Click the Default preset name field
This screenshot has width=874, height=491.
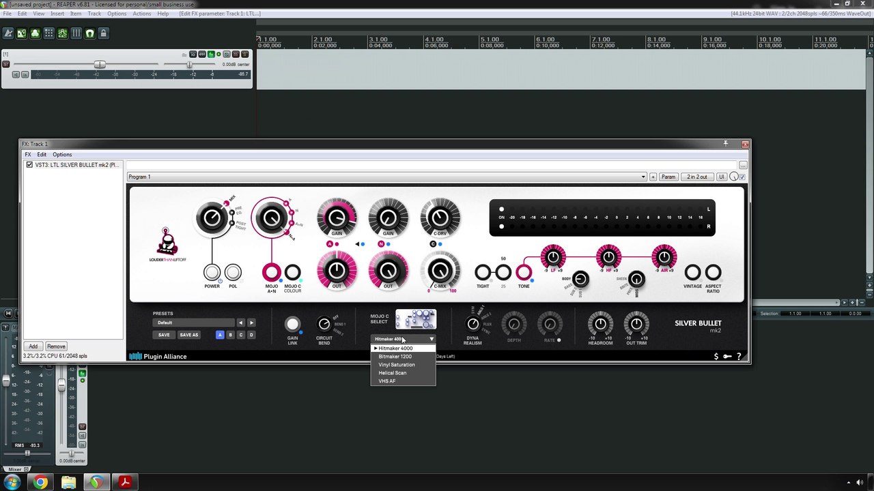(x=194, y=323)
